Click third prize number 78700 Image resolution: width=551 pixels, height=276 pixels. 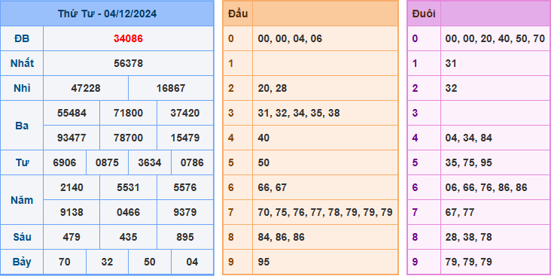pyautogui.click(x=128, y=138)
